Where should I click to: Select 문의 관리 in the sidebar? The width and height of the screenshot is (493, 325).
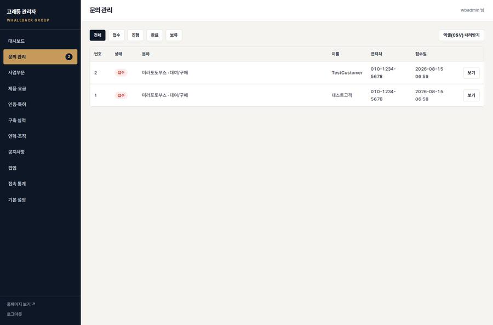(40, 56)
